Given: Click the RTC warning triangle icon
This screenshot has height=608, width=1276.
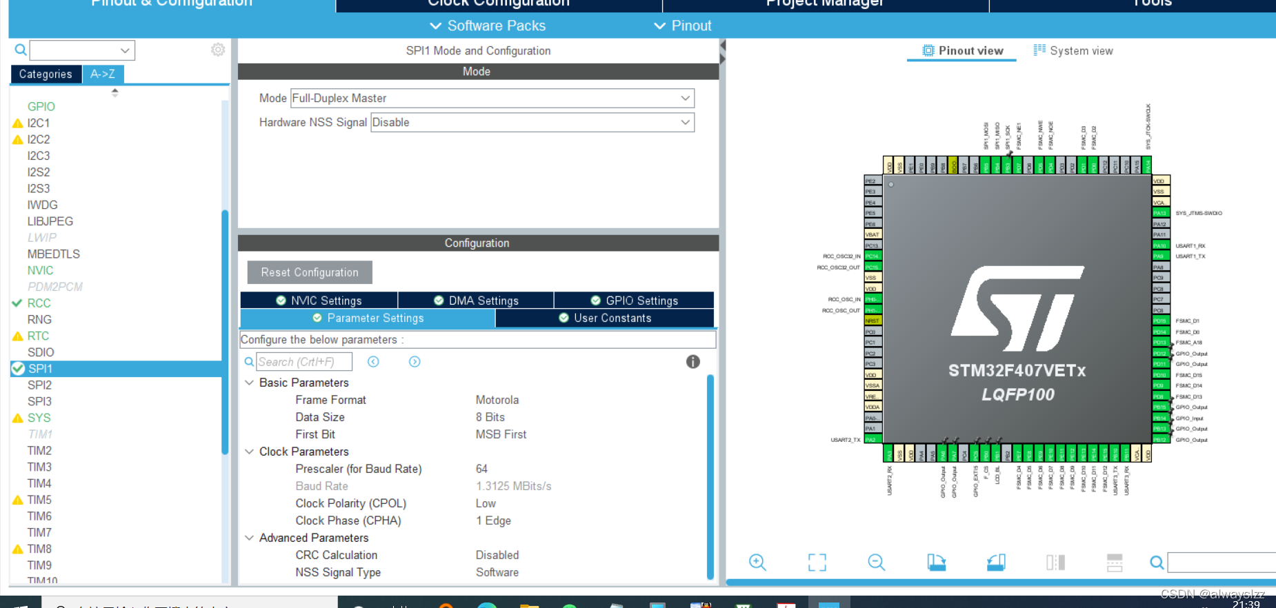Looking at the screenshot, I should 18,336.
